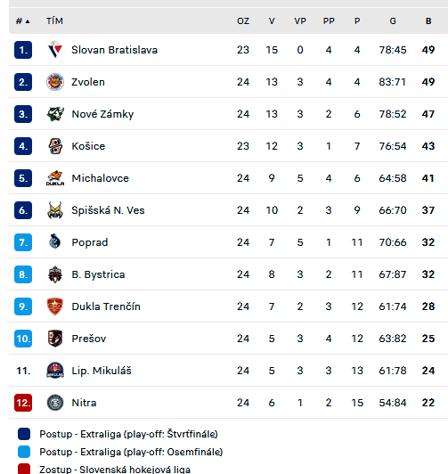Click the Slovan Bratislava team logo
This screenshot has height=474, width=448.
(x=55, y=50)
